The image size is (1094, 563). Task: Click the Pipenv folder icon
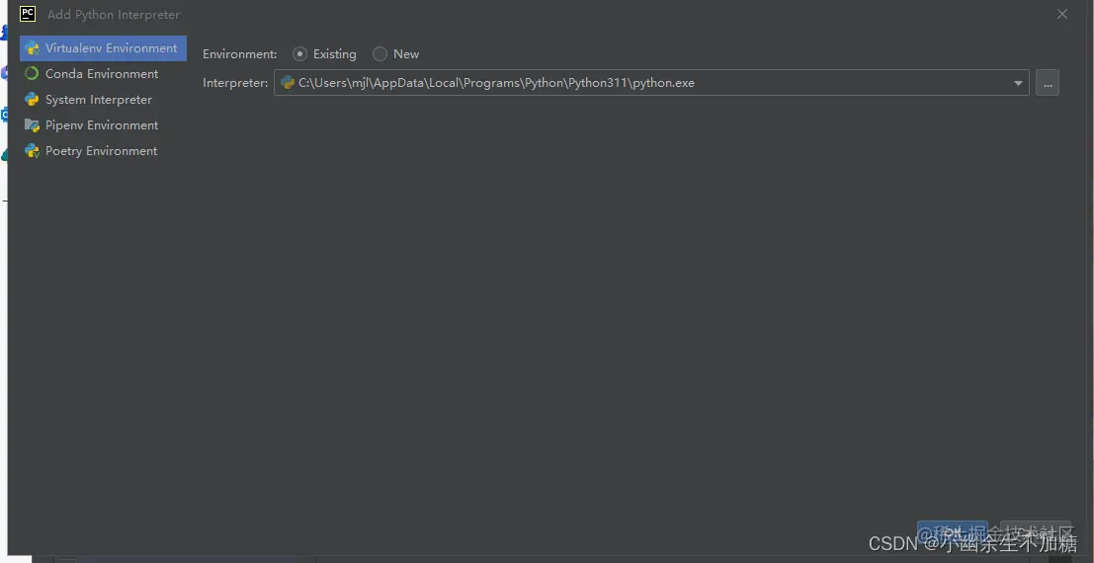click(32, 125)
